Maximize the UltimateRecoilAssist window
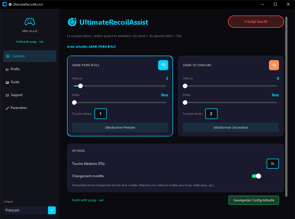295x219 pixels. (x=275, y=4)
